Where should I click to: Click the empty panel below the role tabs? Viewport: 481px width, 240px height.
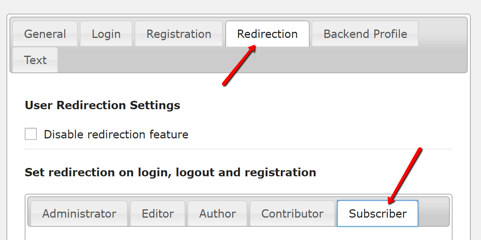point(239,234)
